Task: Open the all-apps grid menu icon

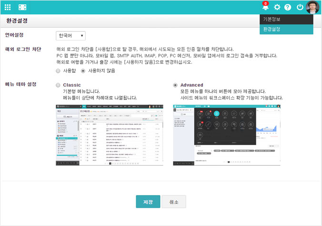Action: [x=8, y=8]
